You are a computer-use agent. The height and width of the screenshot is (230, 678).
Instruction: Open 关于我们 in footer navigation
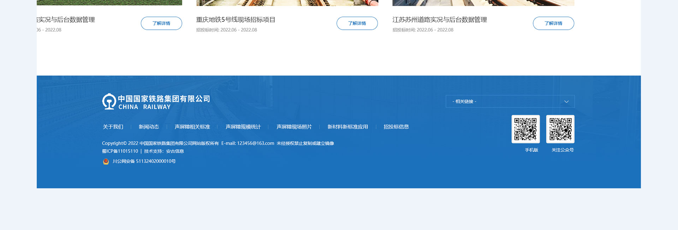pos(113,127)
